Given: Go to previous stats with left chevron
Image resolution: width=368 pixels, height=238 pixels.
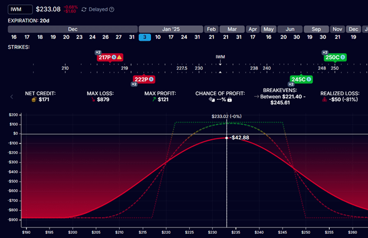Looking at the screenshot, I should click(x=12, y=97).
